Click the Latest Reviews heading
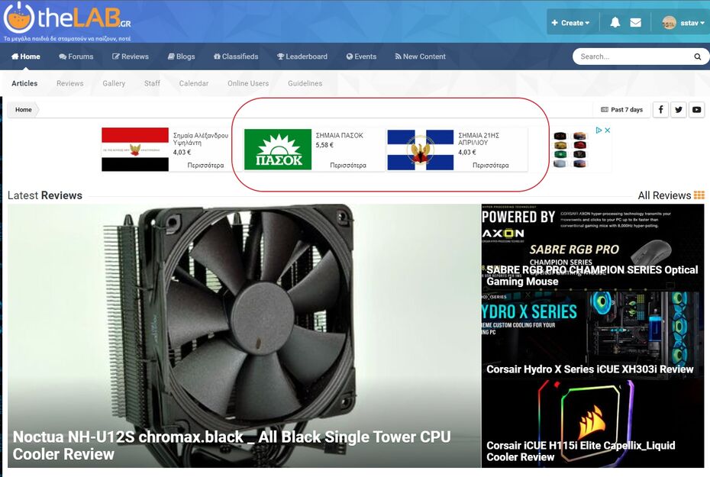Image resolution: width=710 pixels, height=477 pixels. tap(45, 195)
